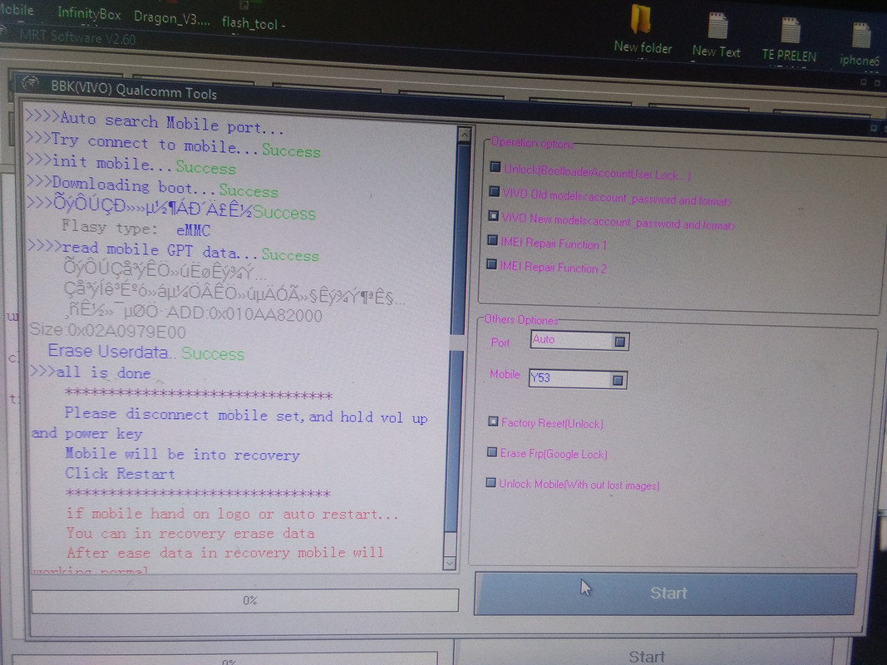The image size is (887, 665).
Task: Click 'Erase Userdata.. Success' log line
Action: (x=146, y=352)
